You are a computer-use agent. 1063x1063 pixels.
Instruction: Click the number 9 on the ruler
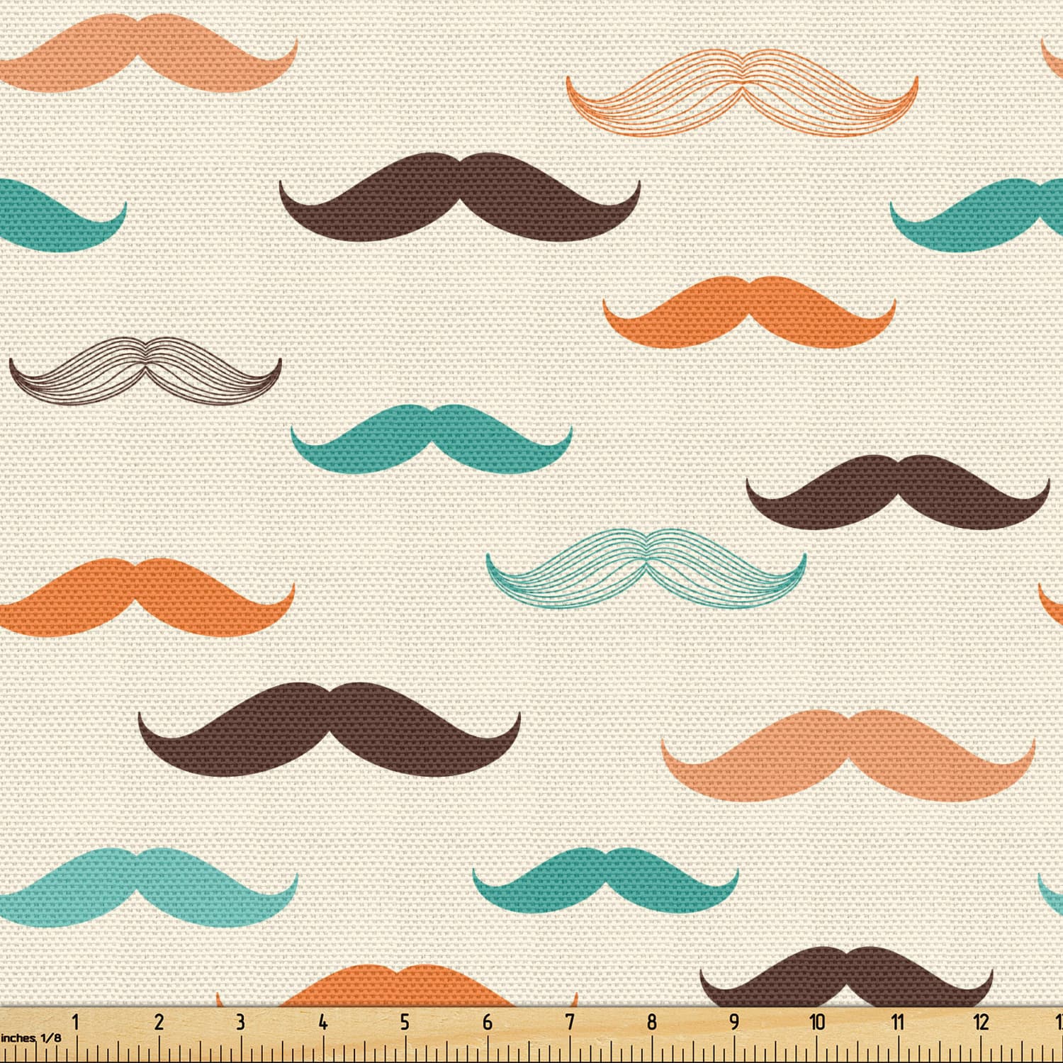pos(734,1023)
